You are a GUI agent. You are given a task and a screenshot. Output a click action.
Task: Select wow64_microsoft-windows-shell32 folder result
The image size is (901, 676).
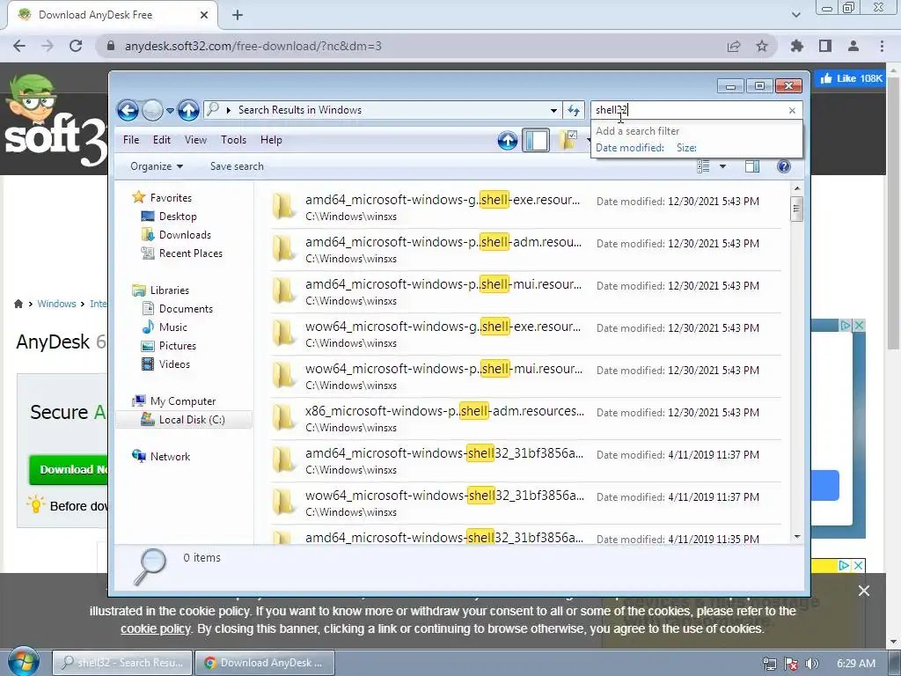tap(525, 503)
